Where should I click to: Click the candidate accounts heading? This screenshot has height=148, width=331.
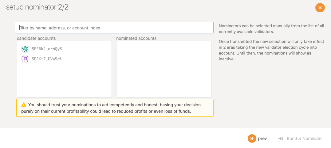point(36,38)
